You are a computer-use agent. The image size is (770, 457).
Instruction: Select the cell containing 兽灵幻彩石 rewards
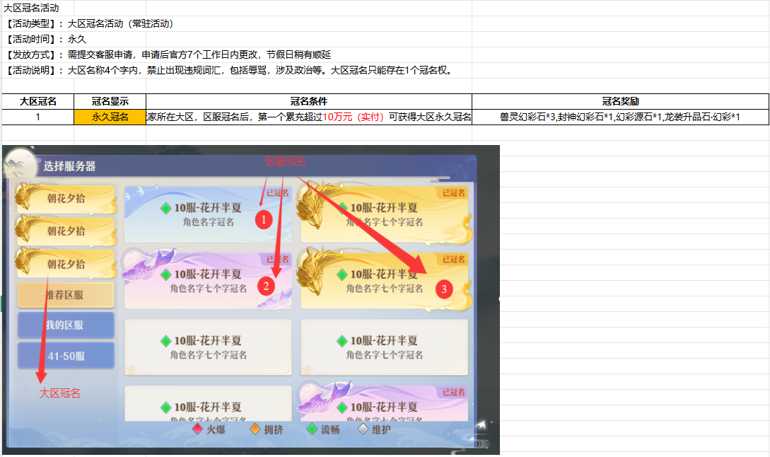tap(620, 117)
